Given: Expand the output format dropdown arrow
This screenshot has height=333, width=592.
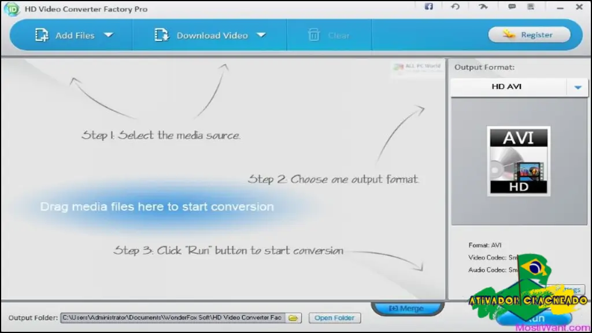Looking at the screenshot, I should pos(578,87).
